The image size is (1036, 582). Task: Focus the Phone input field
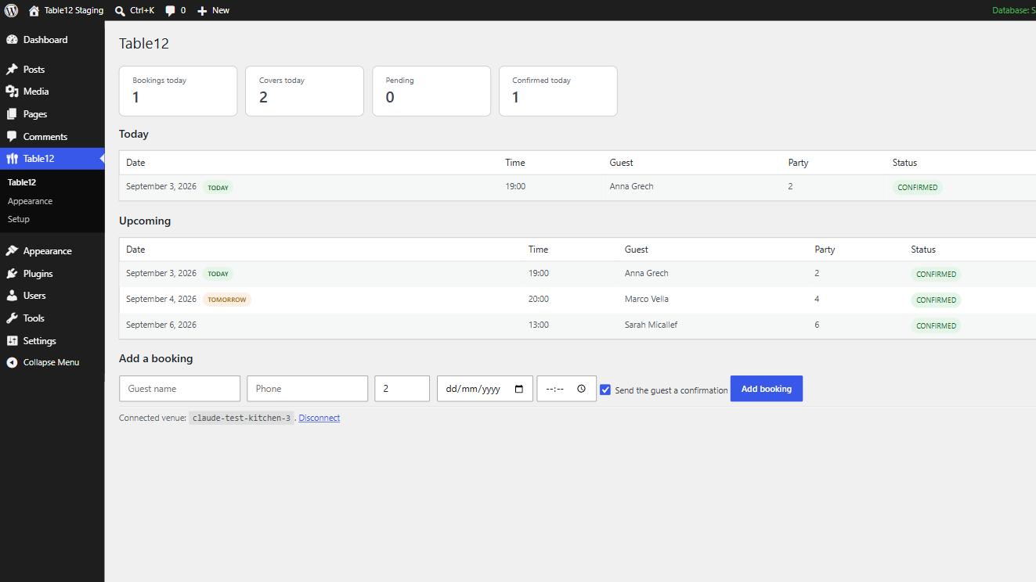coord(307,389)
